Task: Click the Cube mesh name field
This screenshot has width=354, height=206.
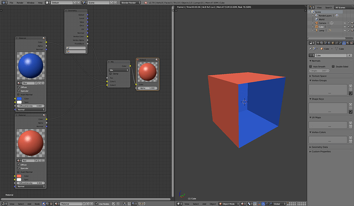Action: point(331,55)
